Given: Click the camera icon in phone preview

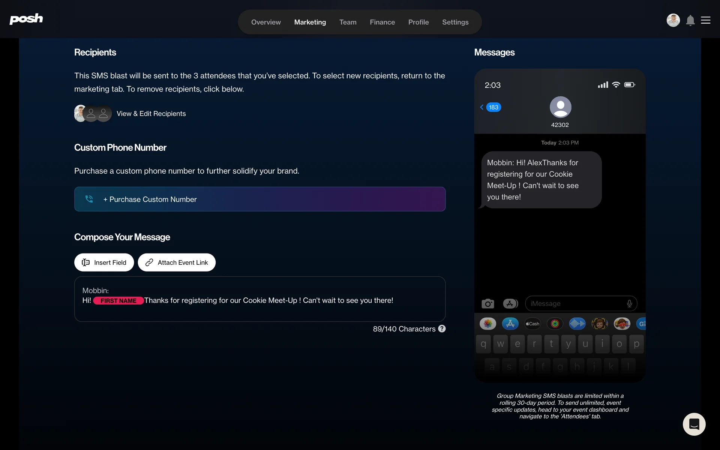Looking at the screenshot, I should pyautogui.click(x=487, y=304).
